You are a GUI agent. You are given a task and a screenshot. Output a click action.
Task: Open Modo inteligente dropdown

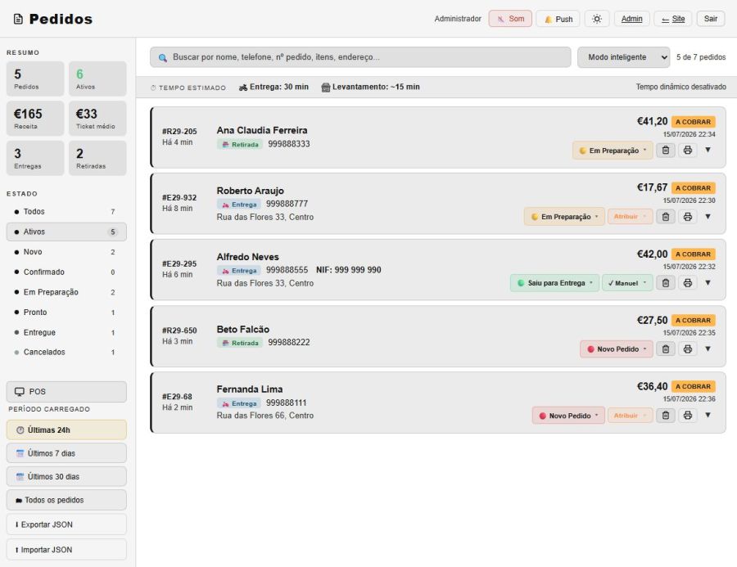tap(623, 57)
